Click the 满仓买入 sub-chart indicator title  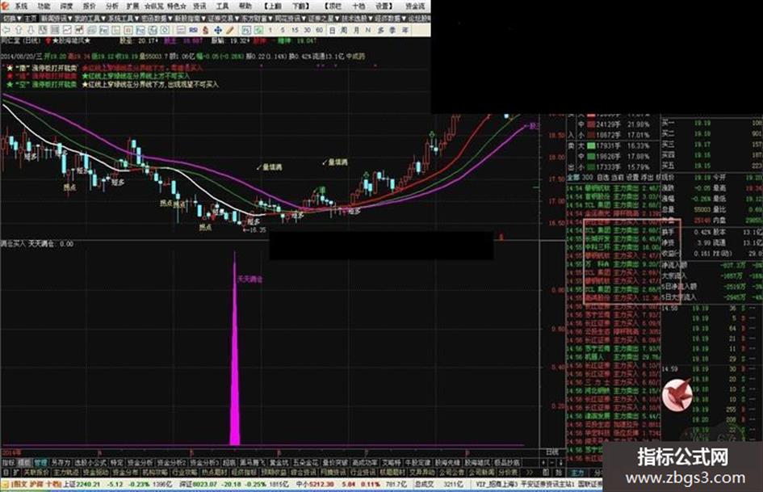pos(13,243)
